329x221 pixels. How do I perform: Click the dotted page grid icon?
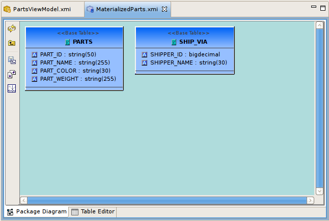click(12, 88)
